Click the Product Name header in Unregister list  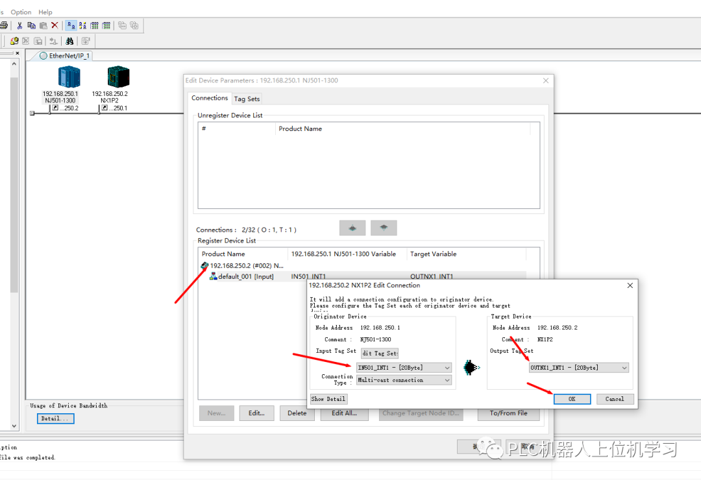tap(402, 128)
